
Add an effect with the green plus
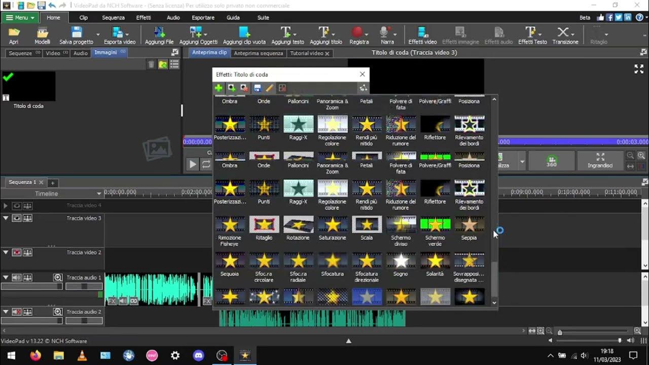pos(219,88)
